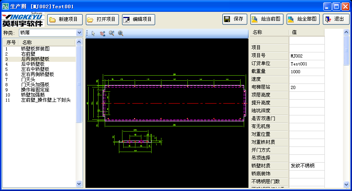Edit the 载重量 value field 1000
This screenshot has height=191, width=352.
[x=307, y=72]
